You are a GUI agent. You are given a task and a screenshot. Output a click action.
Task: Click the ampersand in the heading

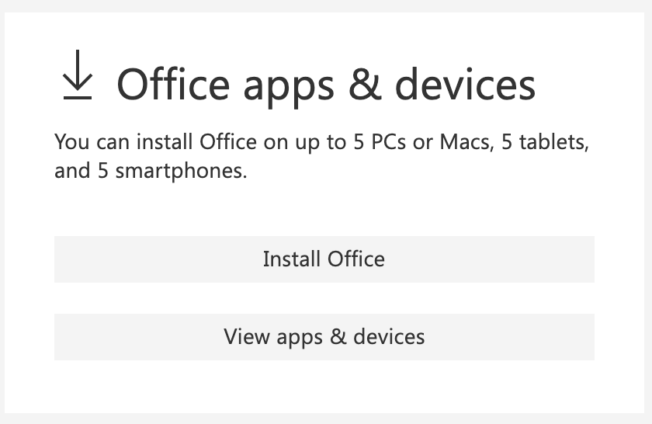tap(364, 84)
